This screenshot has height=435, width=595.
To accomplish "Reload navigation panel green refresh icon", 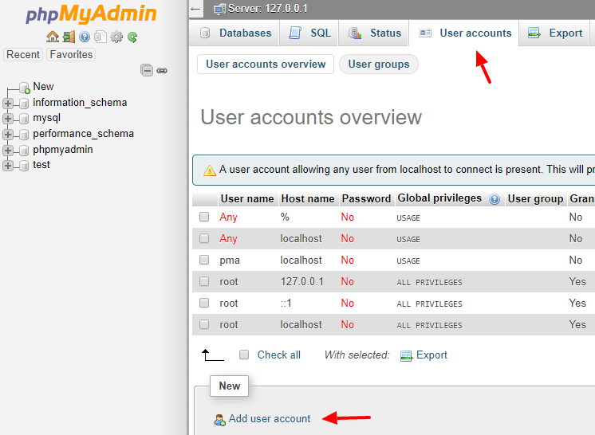I will point(132,37).
